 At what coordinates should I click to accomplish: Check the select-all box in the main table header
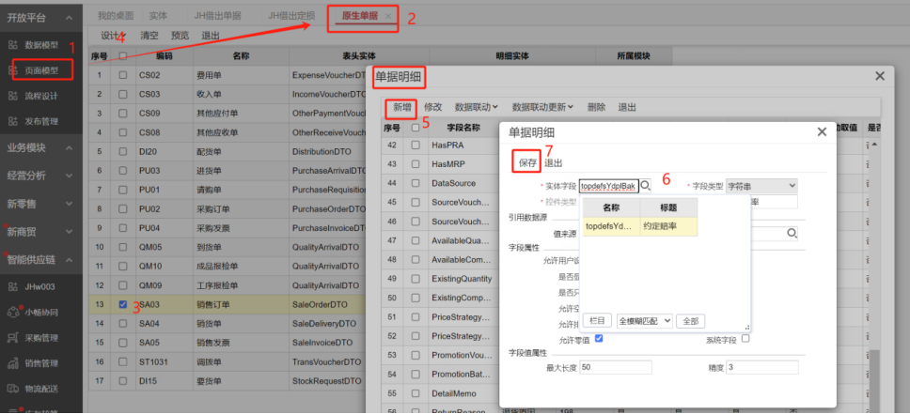point(123,56)
